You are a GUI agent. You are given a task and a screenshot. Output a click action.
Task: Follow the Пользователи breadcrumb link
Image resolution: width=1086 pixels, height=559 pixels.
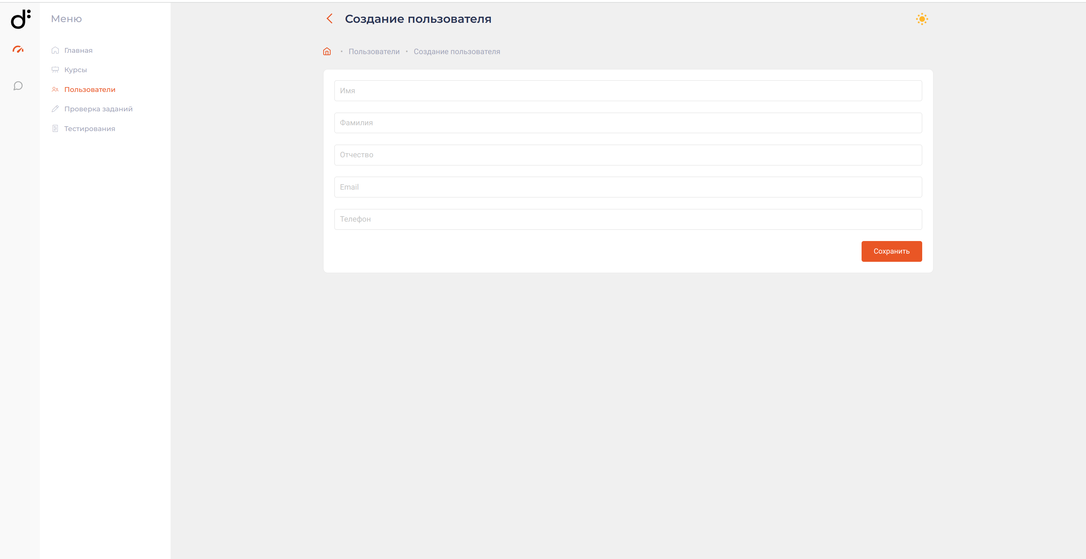click(x=374, y=51)
